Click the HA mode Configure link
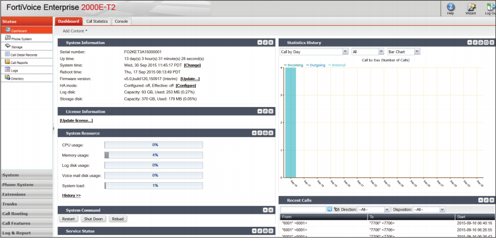 pos(186,85)
